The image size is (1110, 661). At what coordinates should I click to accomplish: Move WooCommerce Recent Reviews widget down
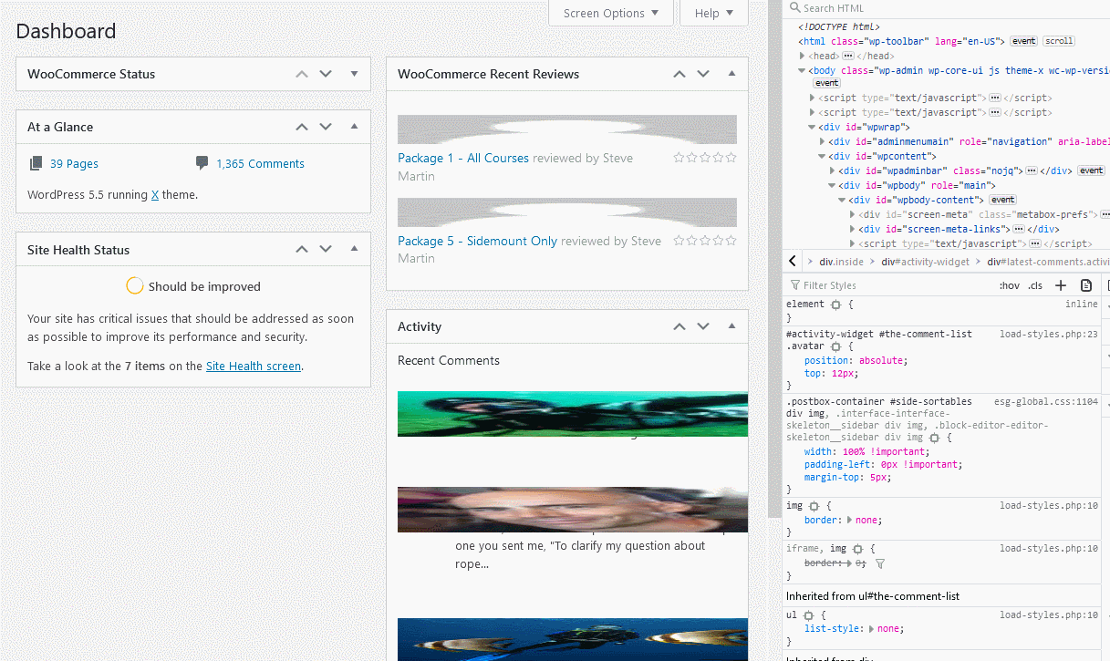[x=703, y=74]
